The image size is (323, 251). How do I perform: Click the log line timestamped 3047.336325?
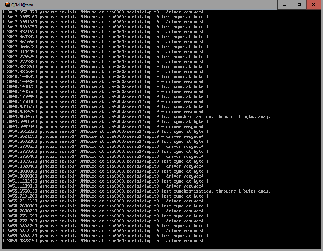coord(105,27)
